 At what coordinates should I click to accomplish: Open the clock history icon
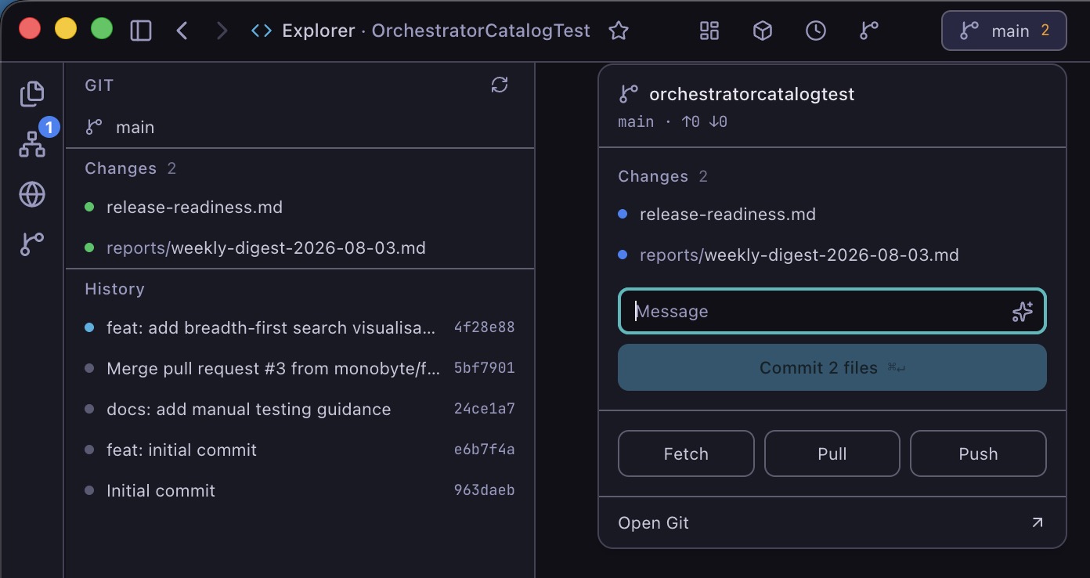[816, 31]
